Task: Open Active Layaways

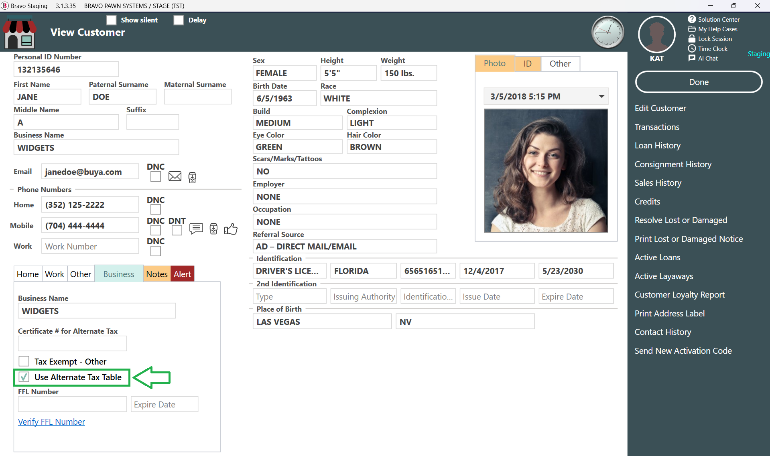Action: 664,276
